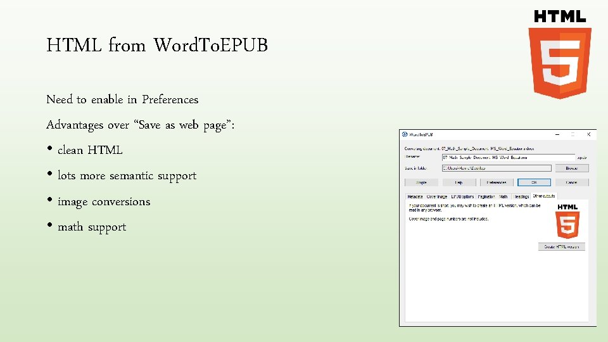Image resolution: width=608 pixels, height=342 pixels.
Task: Click the slide title "HTML from WordToEPUB"
Action: pos(157,45)
